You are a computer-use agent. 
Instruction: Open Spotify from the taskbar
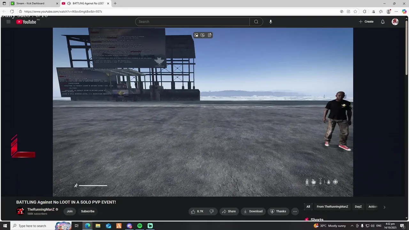tap(140, 226)
